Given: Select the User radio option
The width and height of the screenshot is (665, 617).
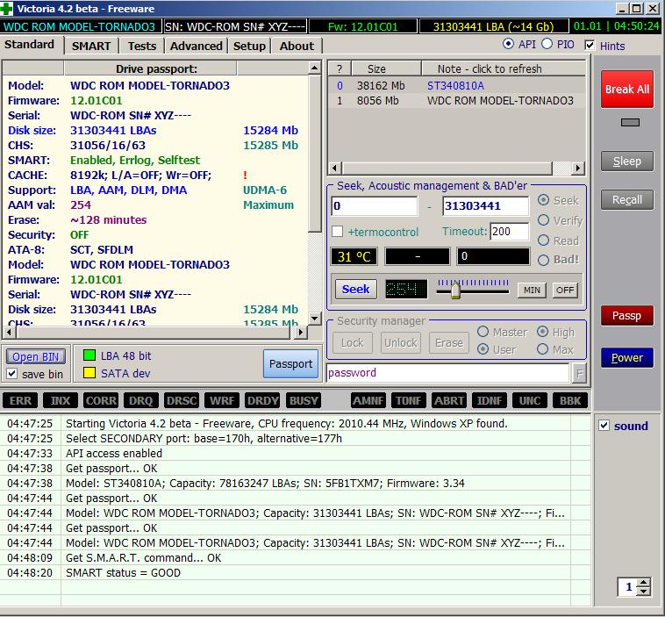Looking at the screenshot, I should click(x=483, y=349).
